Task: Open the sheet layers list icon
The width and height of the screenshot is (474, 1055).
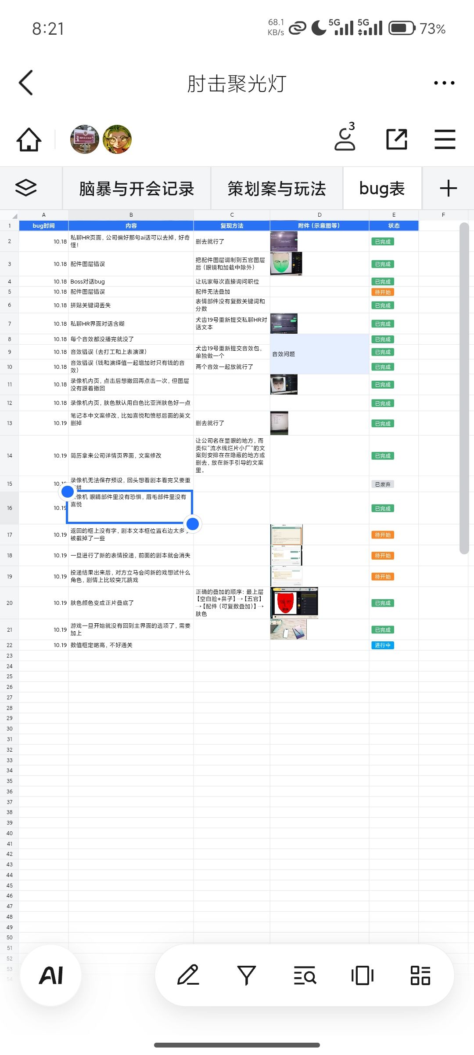Action: pos(26,188)
